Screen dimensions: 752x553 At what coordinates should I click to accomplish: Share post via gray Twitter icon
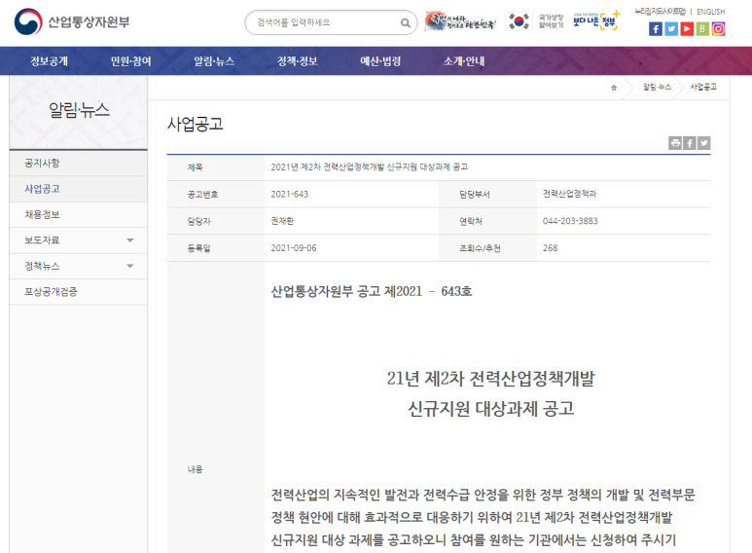[704, 143]
